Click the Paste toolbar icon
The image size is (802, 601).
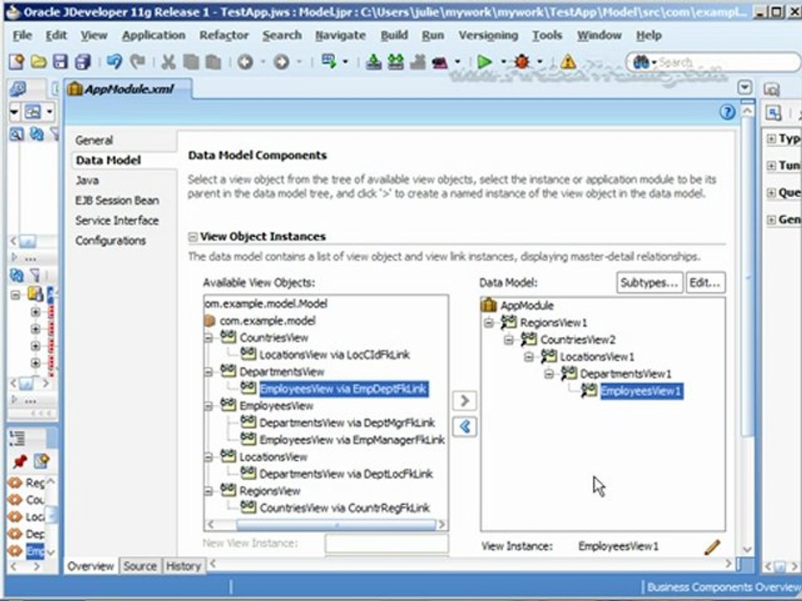pos(213,62)
